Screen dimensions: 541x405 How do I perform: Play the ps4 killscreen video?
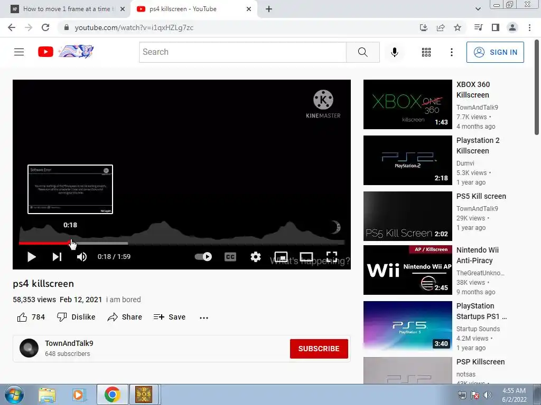tap(31, 257)
